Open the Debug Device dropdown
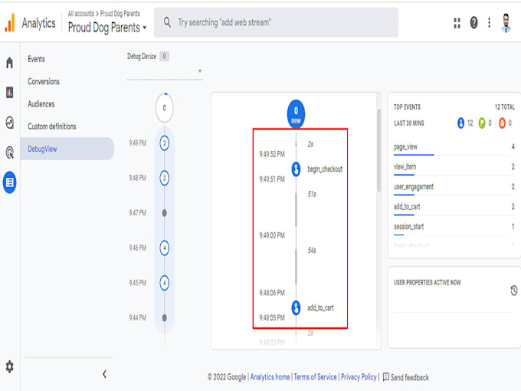521x391 pixels. click(165, 71)
